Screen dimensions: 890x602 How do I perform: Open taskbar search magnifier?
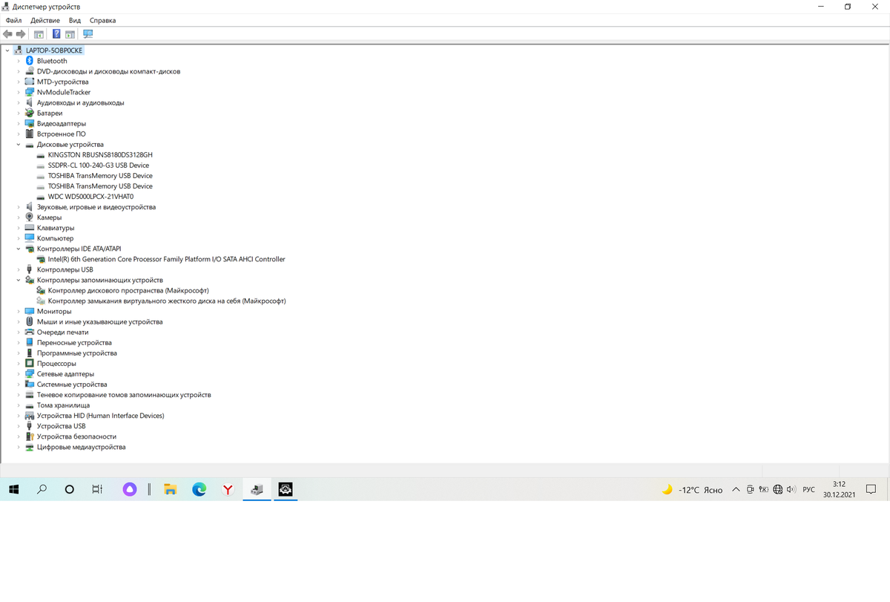click(x=42, y=489)
